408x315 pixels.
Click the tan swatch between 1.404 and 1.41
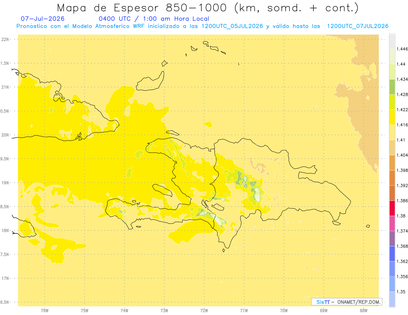click(x=392, y=147)
